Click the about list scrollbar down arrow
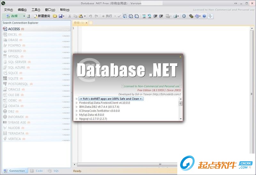 coord(180,119)
